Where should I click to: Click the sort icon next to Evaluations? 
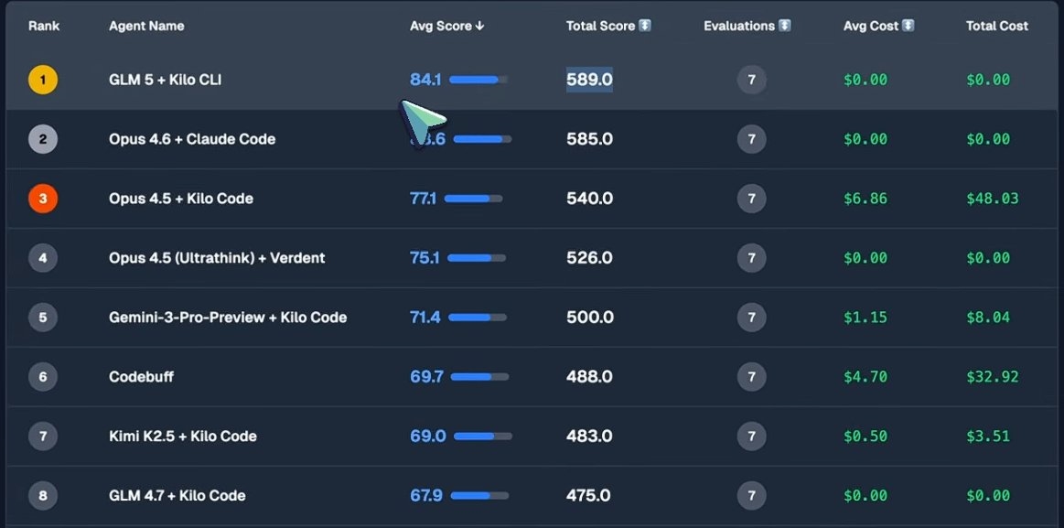785,26
